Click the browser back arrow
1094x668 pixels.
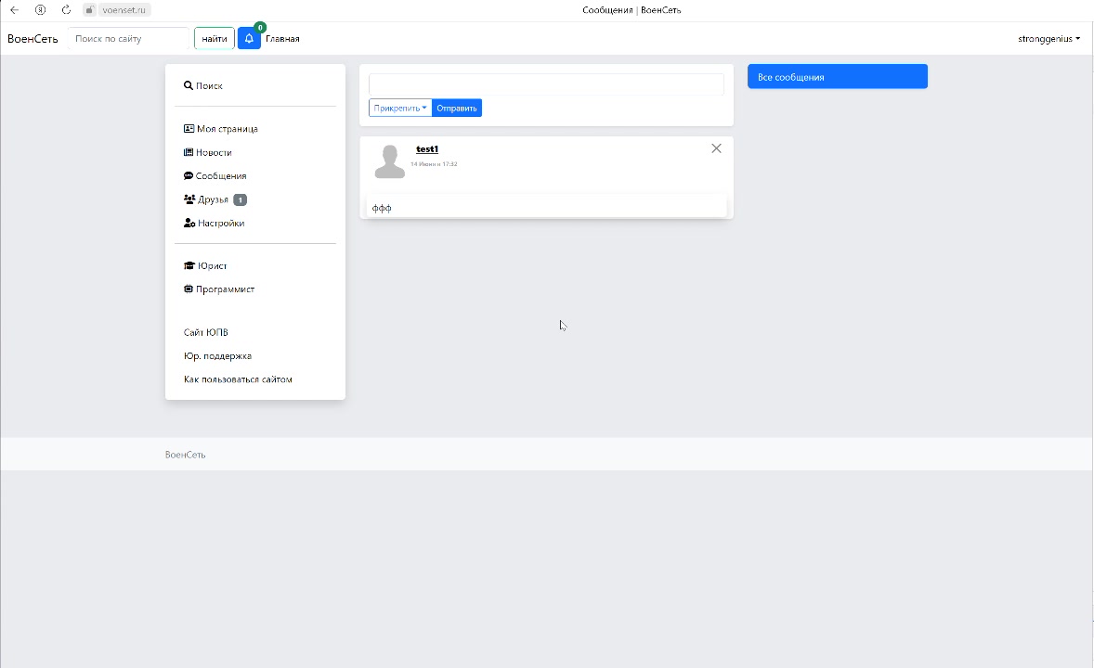point(14,10)
